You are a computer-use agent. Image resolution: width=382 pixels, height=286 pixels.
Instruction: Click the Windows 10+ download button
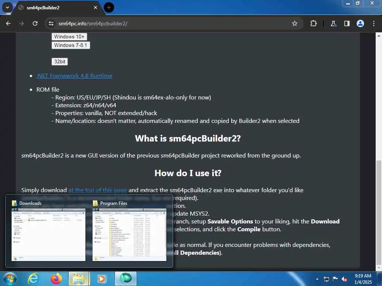tap(69, 36)
